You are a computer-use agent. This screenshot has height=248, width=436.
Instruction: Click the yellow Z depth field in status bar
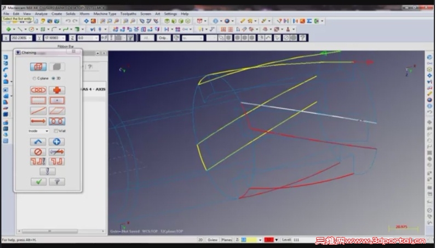click(249, 240)
